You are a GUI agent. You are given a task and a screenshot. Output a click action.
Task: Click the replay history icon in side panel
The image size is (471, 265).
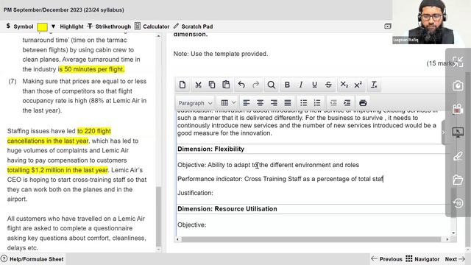458,203
